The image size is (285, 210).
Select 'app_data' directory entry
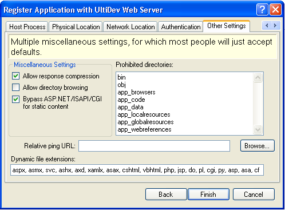(130, 107)
